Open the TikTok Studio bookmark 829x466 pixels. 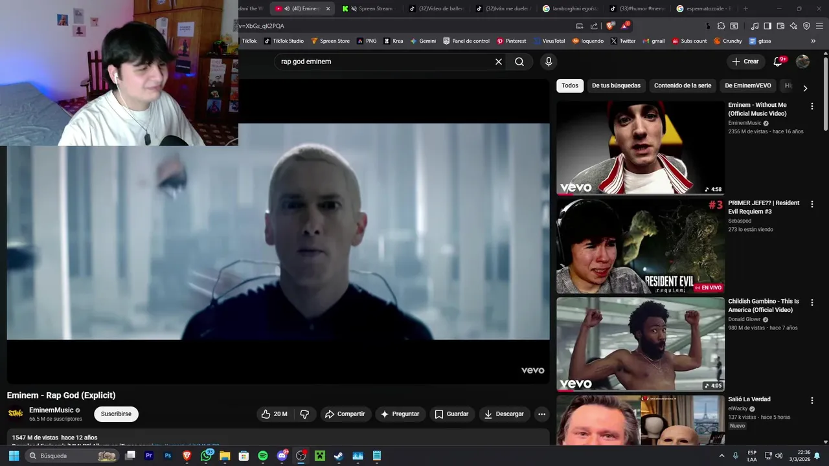[x=283, y=41]
